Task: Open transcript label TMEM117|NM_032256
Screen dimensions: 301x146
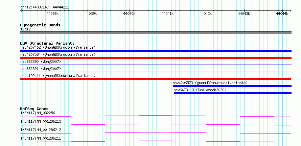Action: (x=38, y=113)
